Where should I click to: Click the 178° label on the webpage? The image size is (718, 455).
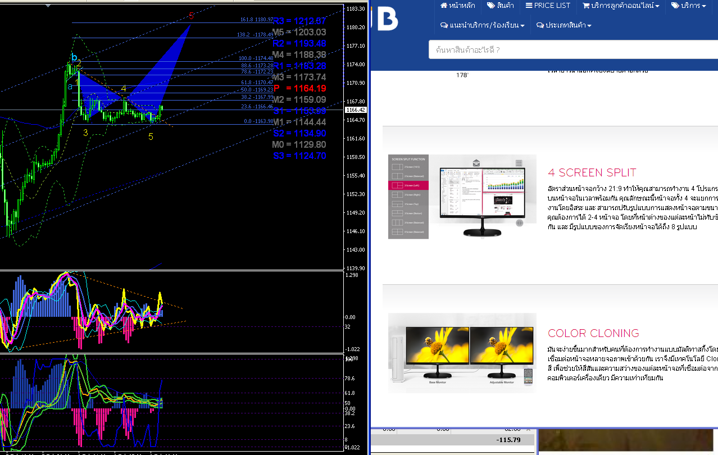click(x=462, y=75)
